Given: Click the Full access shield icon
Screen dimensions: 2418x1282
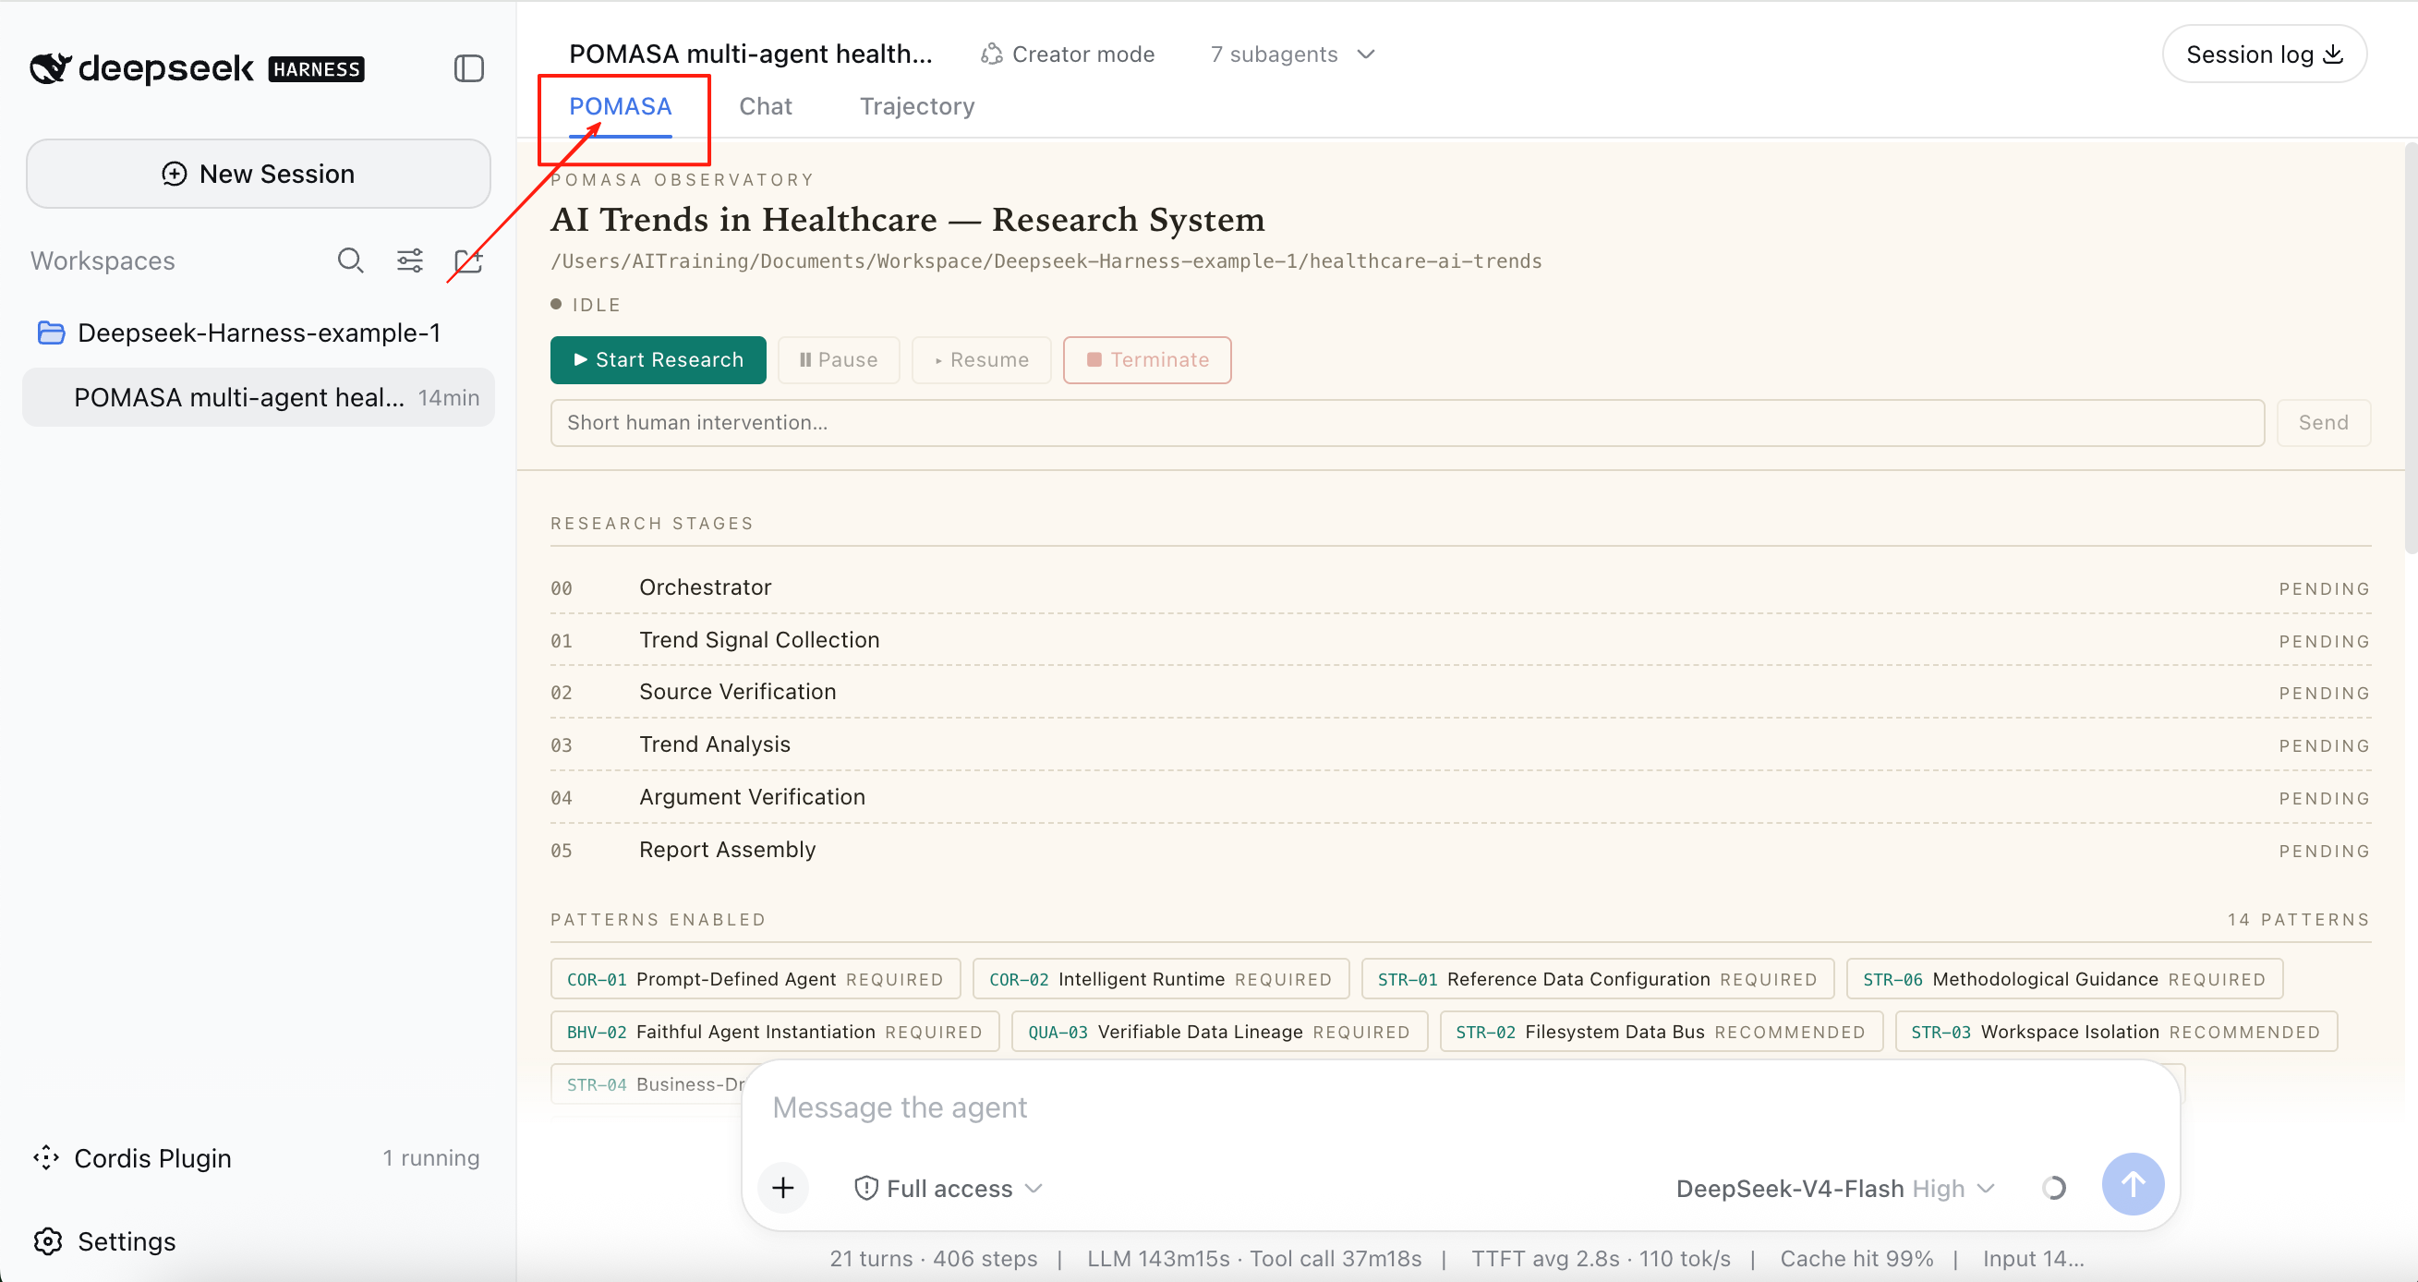Looking at the screenshot, I should coord(865,1188).
